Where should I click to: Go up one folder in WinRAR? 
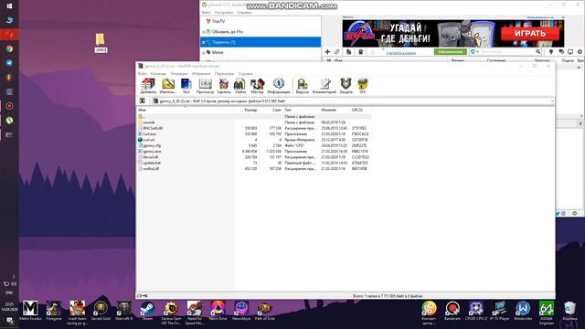pyautogui.click(x=143, y=101)
